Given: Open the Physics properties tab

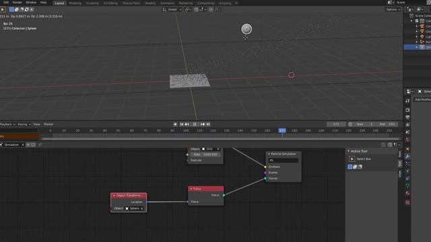Looking at the screenshot, I should click(x=407, y=171).
